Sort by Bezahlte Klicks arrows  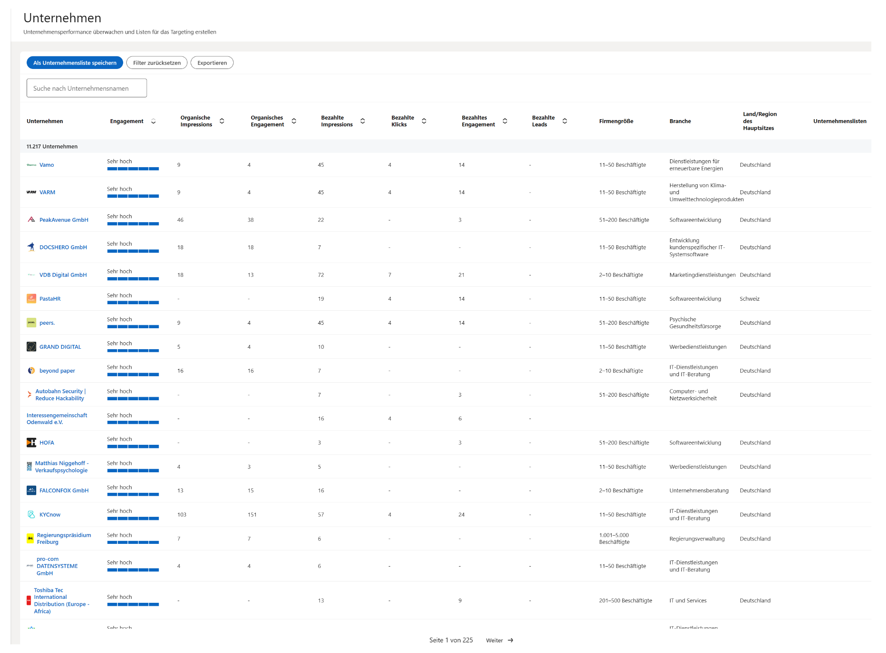click(424, 121)
